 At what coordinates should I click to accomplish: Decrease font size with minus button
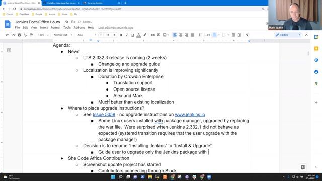(x=101, y=35)
